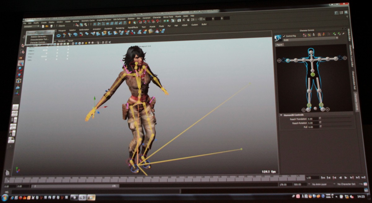Click the full body keying mode icon
The width and height of the screenshot is (372, 203).
click(x=319, y=35)
